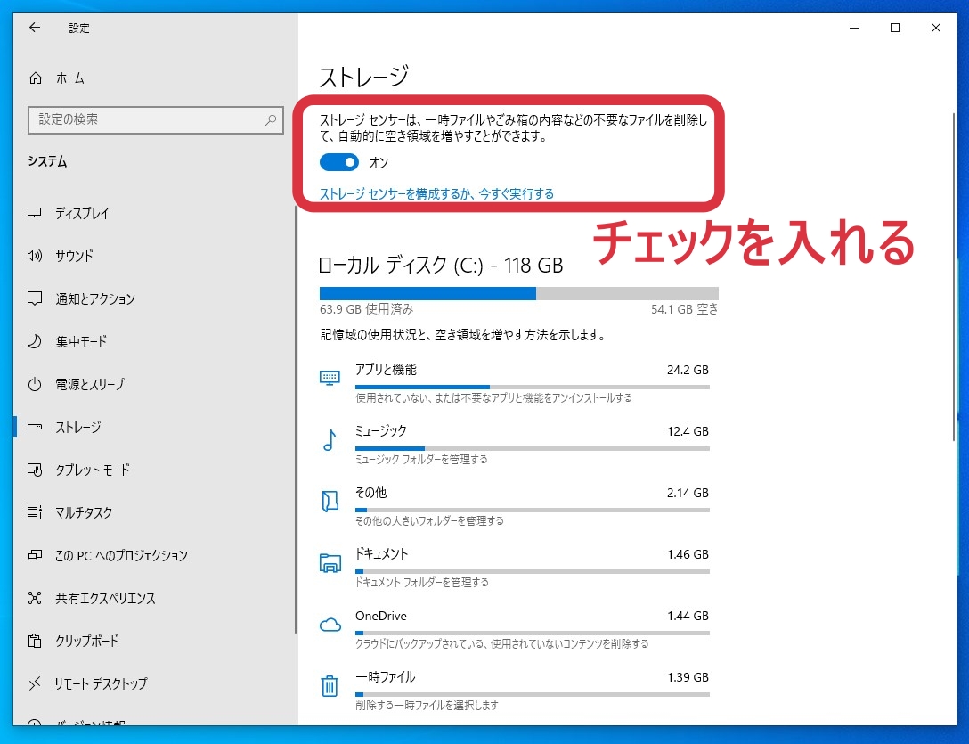Click the ストレージ drive icon in sidebar
Image resolution: width=969 pixels, height=744 pixels.
tap(35, 427)
